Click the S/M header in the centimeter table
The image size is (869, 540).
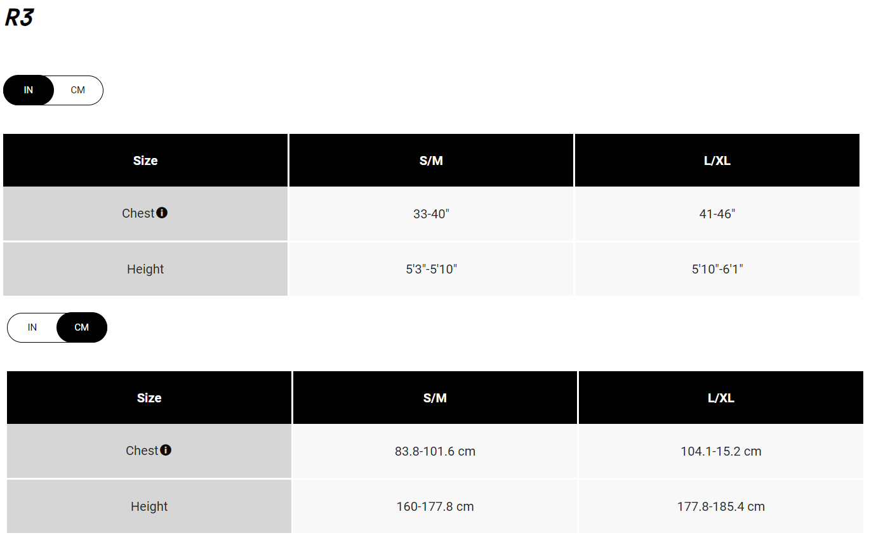tap(435, 398)
